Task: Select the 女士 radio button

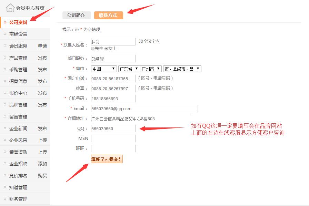Action: click(x=106, y=49)
